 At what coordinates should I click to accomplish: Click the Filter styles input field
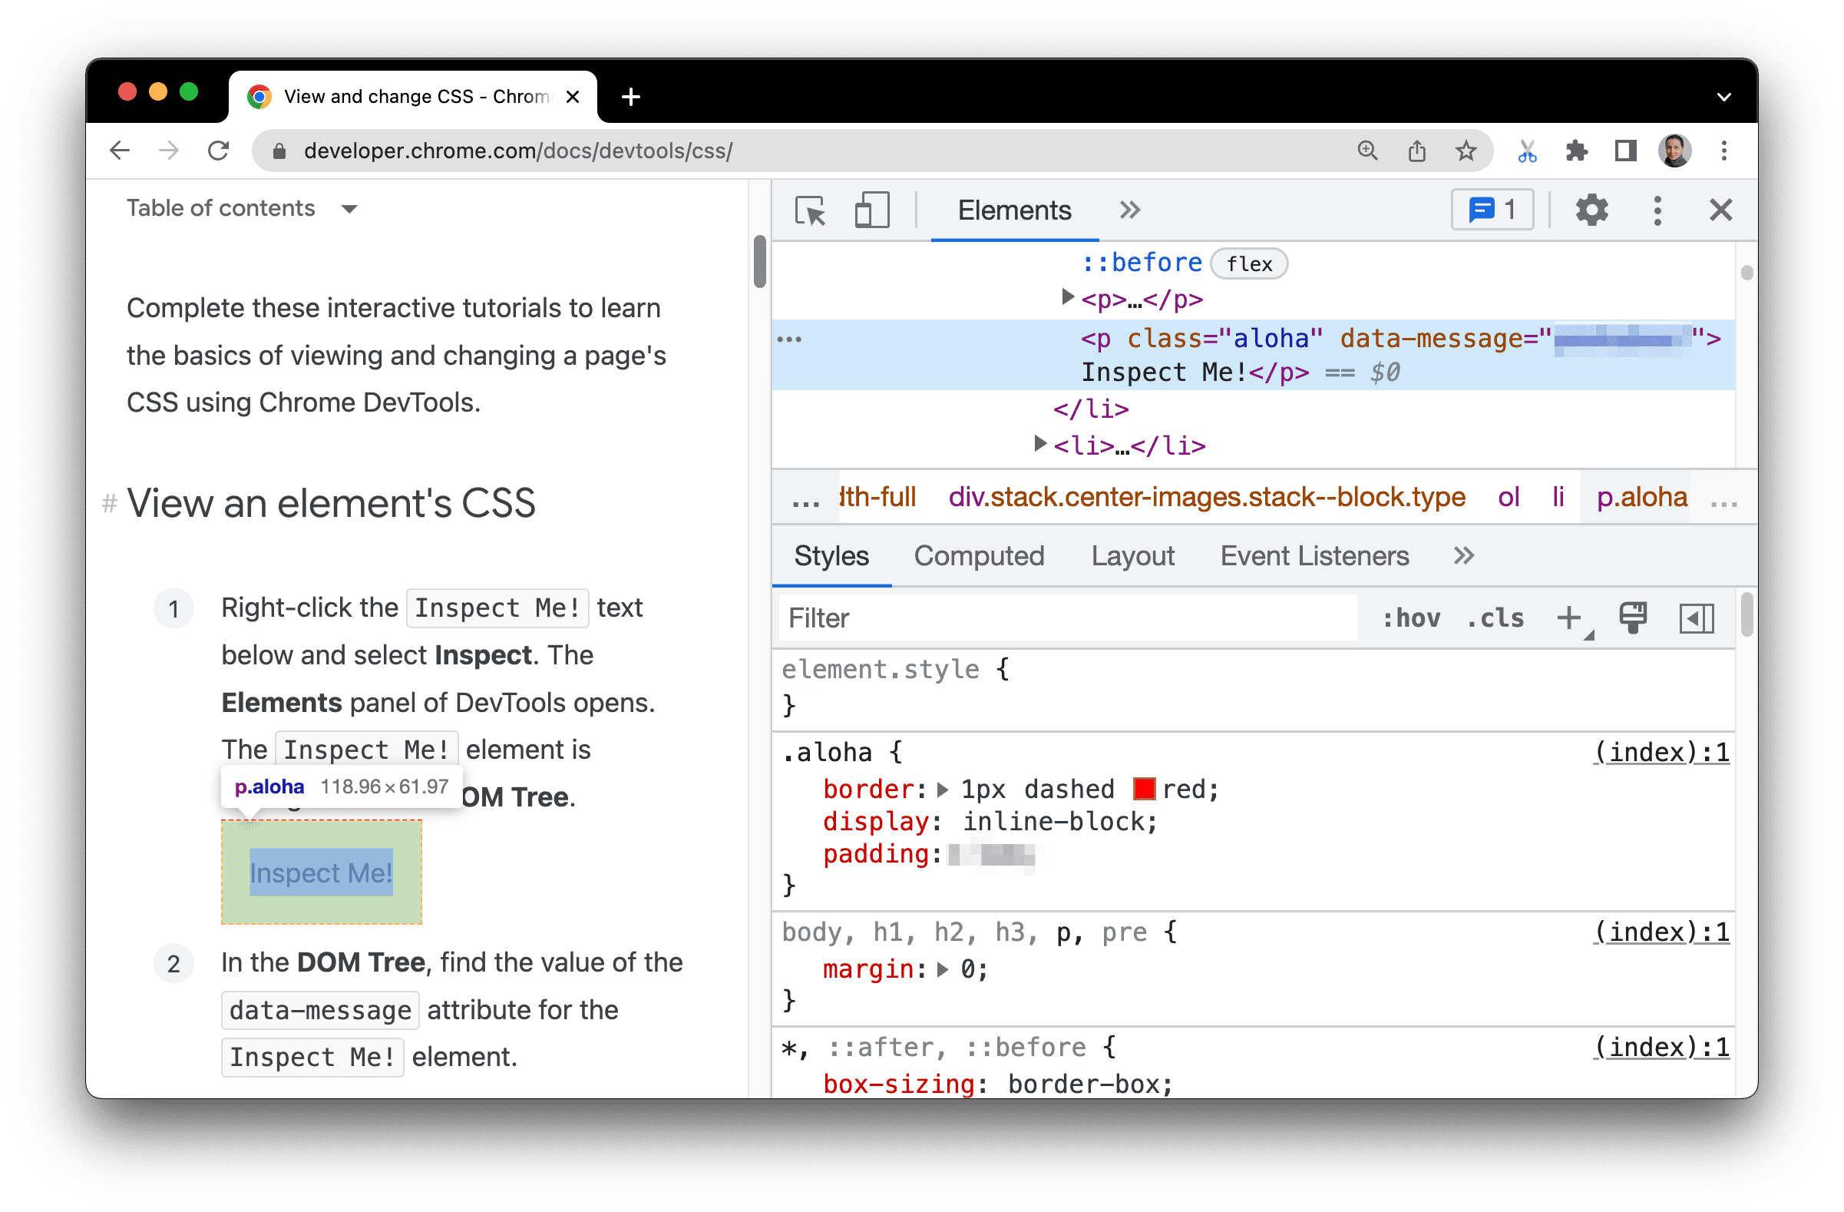pyautogui.click(x=1068, y=618)
